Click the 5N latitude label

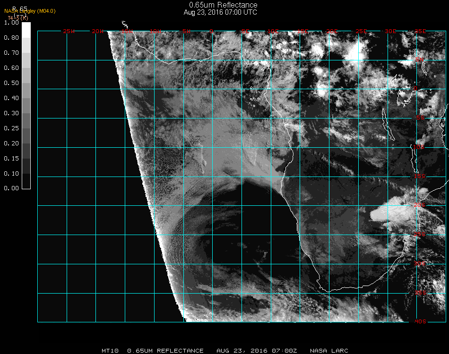click(x=420, y=60)
